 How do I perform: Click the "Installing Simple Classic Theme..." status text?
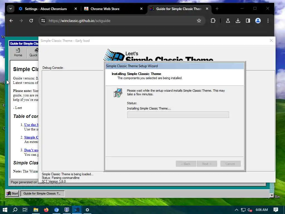click(149, 108)
